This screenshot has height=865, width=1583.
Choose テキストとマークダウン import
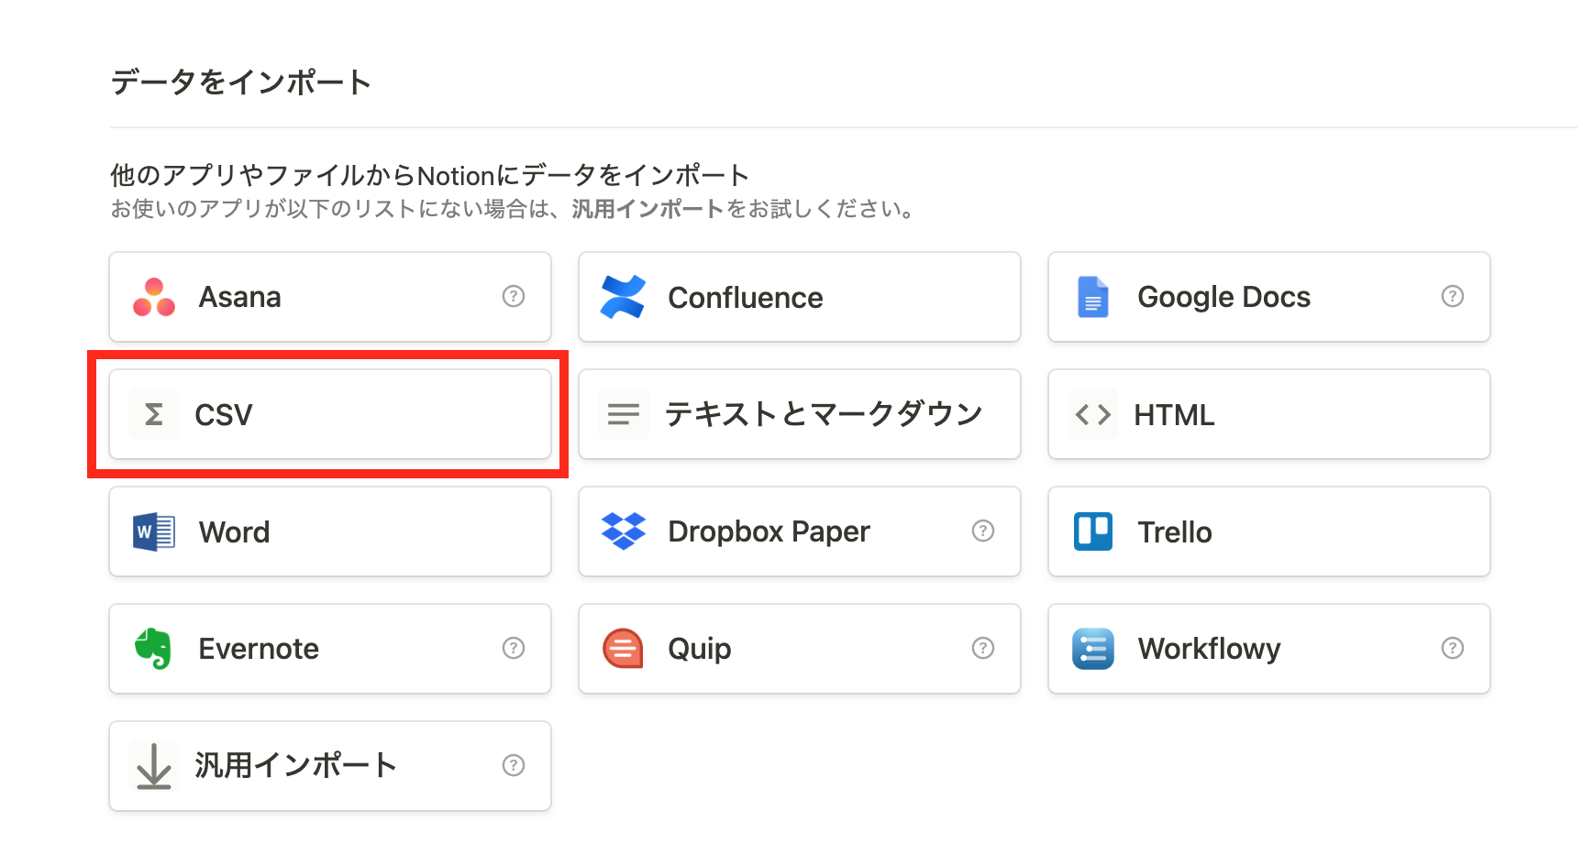[x=800, y=414]
